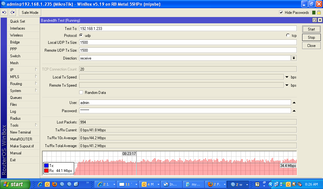Open Internet Explorer from Quick Launch
This screenshot has width=323, height=189.
coord(40,184)
